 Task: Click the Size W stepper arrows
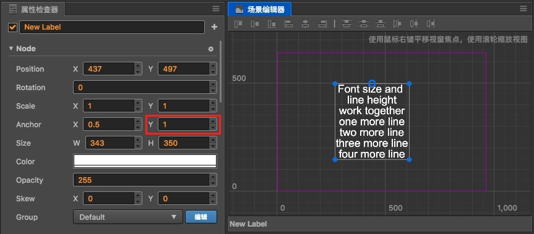138,143
